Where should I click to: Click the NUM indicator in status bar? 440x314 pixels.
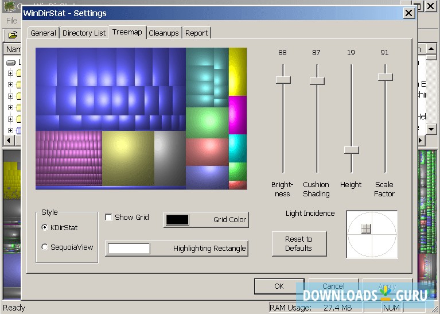[391, 308]
